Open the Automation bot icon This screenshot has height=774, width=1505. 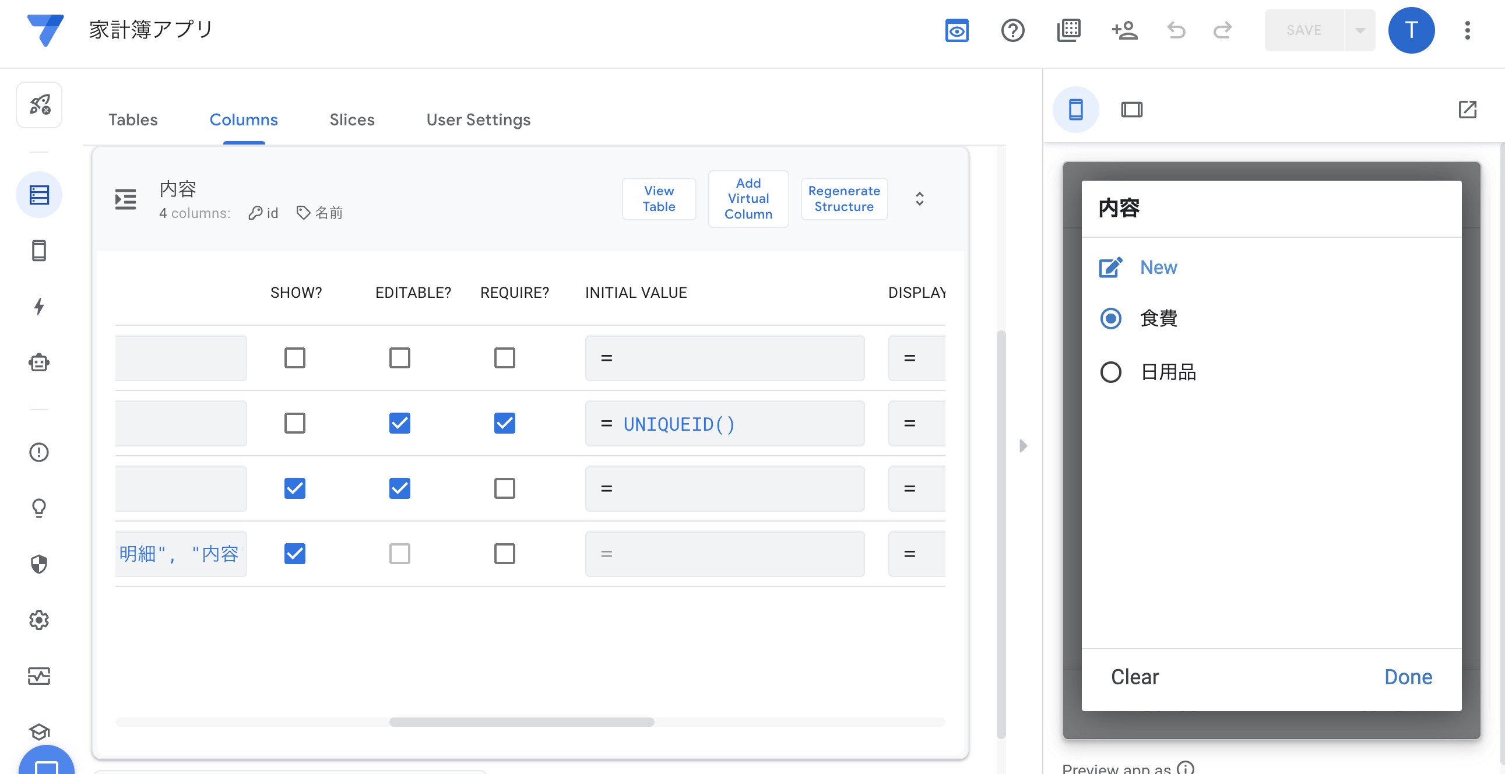[x=38, y=363]
